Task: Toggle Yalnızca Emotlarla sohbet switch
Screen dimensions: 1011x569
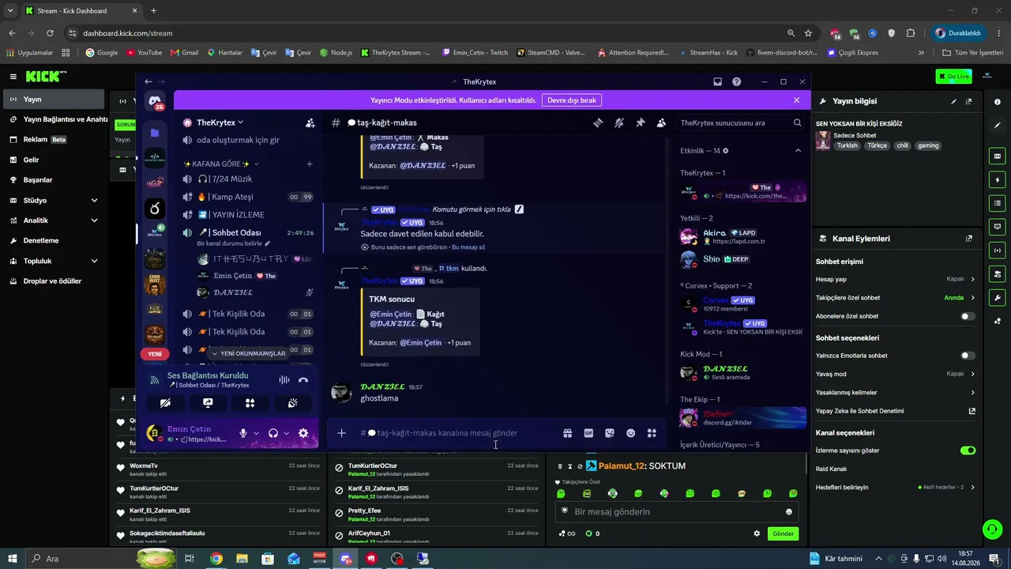Action: [967, 356]
